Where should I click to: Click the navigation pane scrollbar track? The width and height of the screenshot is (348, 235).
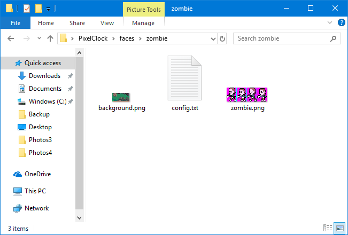pos(80,133)
